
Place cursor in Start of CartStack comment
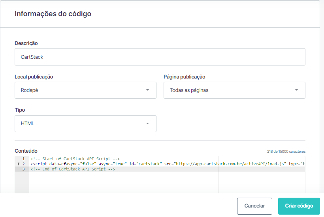click(x=75, y=159)
